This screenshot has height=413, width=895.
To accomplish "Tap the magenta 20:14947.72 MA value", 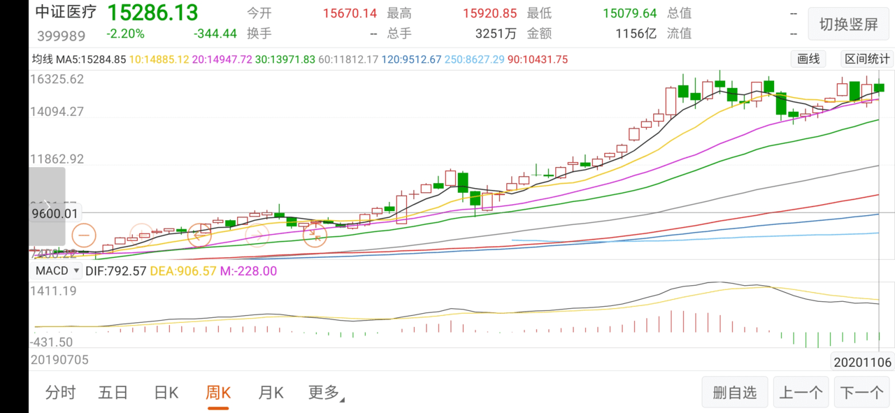I will tap(222, 59).
